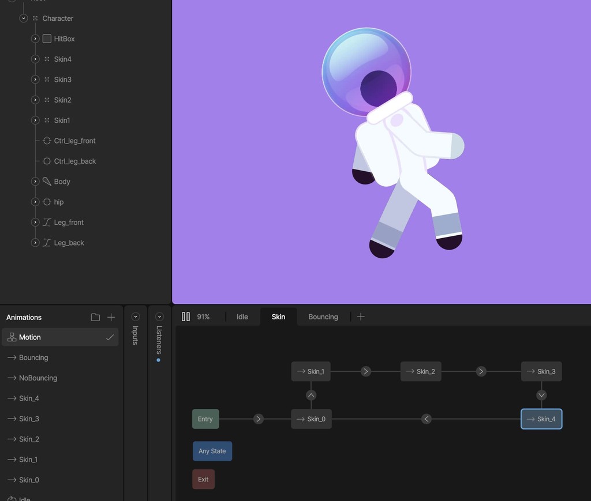This screenshot has width=591, height=501.
Task: Collapse the Listeners panel chevron
Action: tap(159, 317)
